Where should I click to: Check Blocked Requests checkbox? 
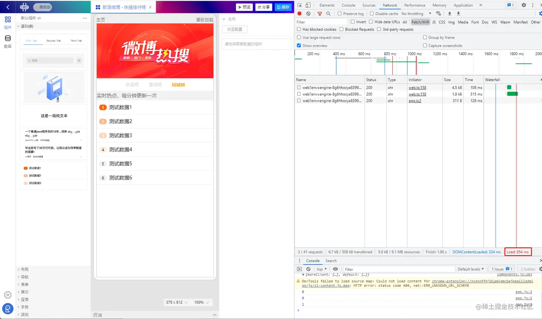[x=342, y=29]
